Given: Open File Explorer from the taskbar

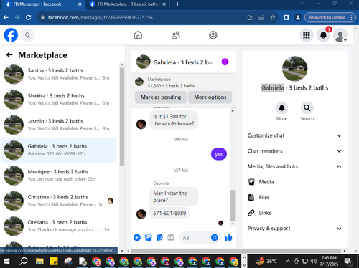Looking at the screenshot, I should pyautogui.click(x=39, y=261).
